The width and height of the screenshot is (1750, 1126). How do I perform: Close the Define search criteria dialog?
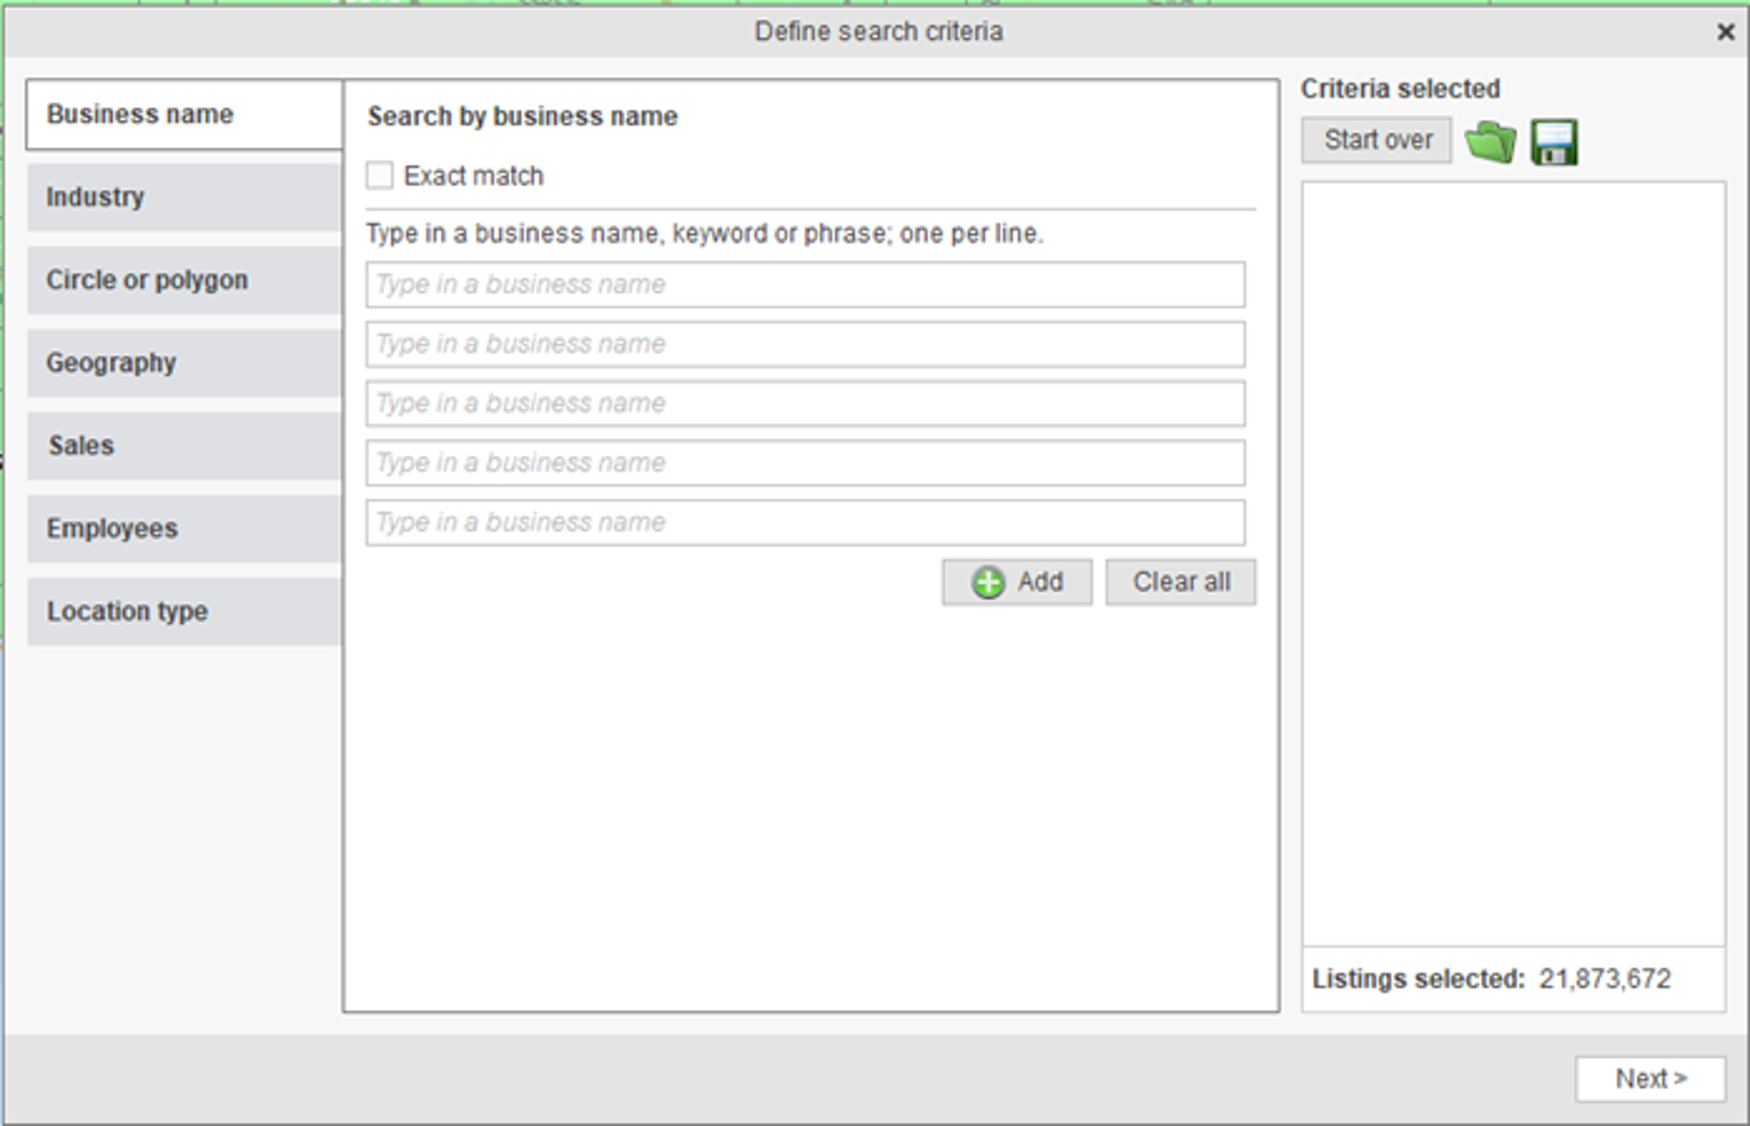pos(1727,32)
